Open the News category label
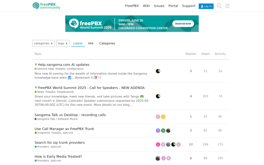 (40, 92)
